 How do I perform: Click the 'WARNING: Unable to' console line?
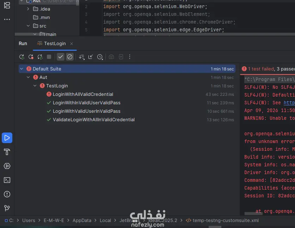coord(269,118)
